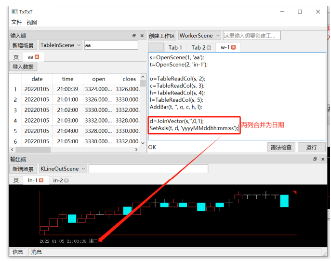Expand the KLineOutScene dropdown
This screenshot has height=261, width=331.
click(x=63, y=169)
